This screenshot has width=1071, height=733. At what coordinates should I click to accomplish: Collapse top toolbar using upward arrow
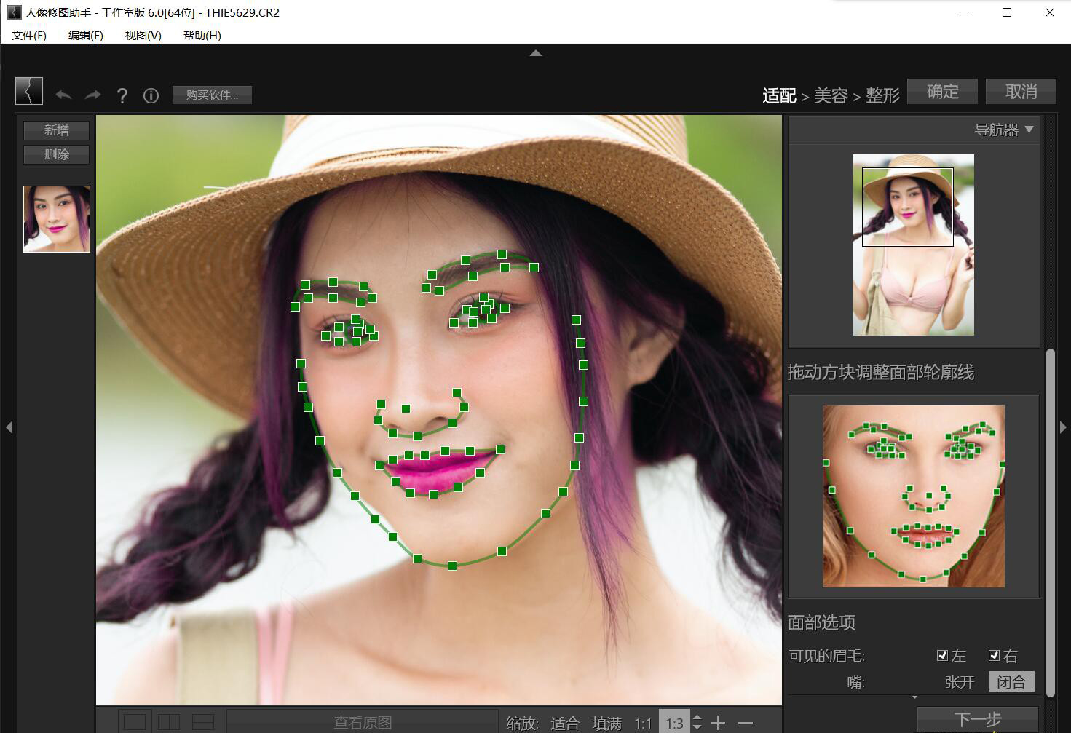(535, 53)
